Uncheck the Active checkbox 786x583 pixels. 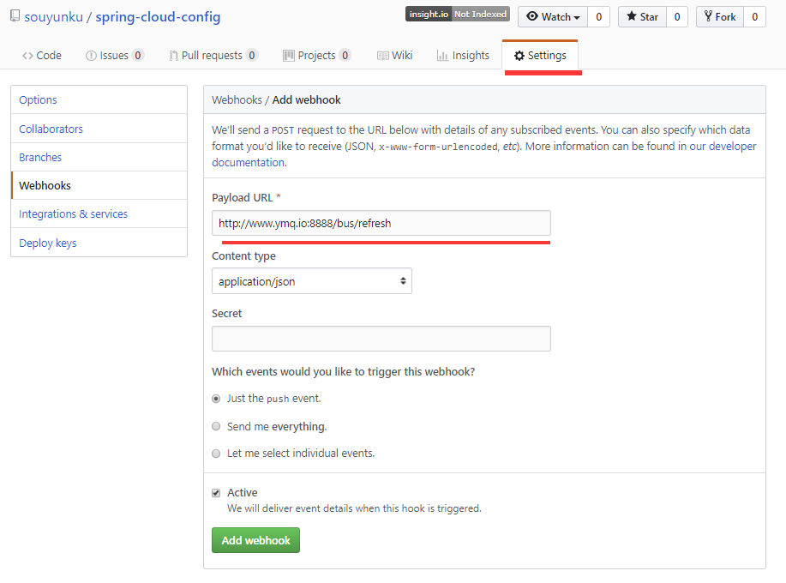216,493
